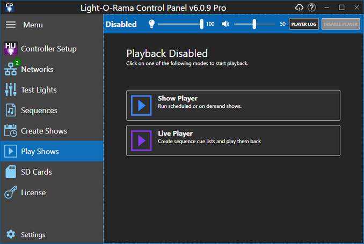Viewport: 364px width, 244px height.
Task: Click the playback modes instruction text
Action: [187, 64]
